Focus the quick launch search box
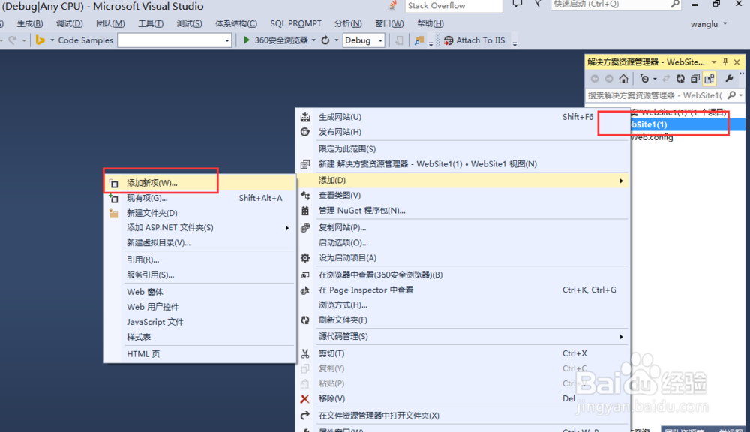750x432 pixels. click(x=610, y=4)
